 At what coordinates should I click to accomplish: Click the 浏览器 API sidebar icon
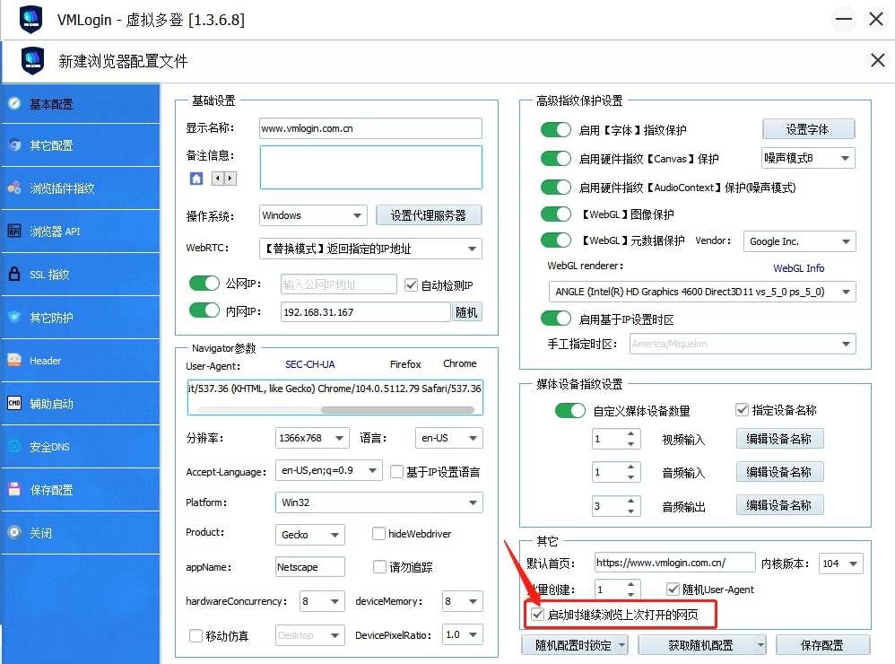[x=14, y=232]
